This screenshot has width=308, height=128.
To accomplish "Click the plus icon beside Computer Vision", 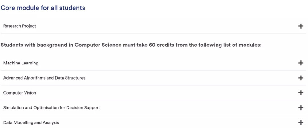I will (x=301, y=93).
